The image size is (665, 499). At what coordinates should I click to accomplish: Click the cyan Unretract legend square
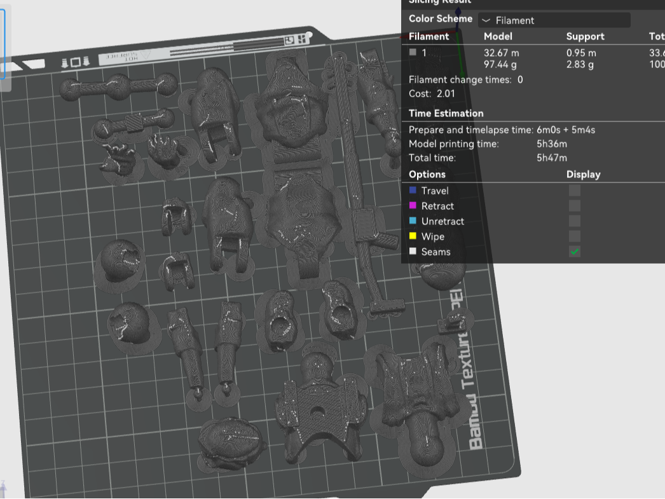[413, 221]
